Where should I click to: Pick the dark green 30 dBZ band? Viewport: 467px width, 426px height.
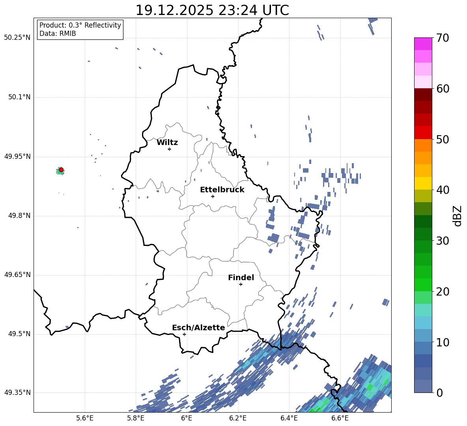tap(423, 234)
